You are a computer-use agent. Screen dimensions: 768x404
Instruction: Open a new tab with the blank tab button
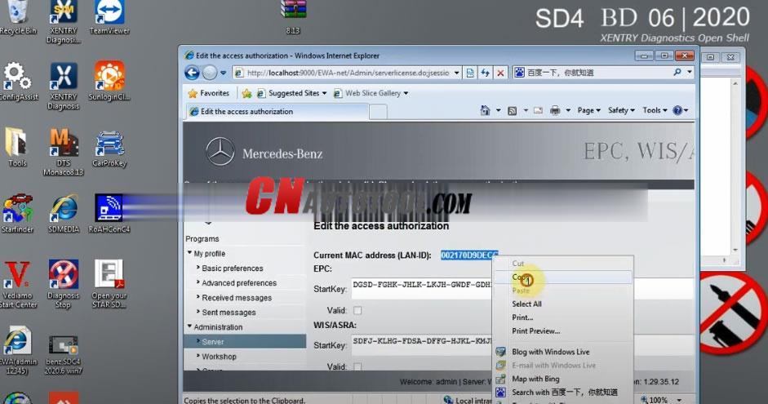click(x=378, y=112)
